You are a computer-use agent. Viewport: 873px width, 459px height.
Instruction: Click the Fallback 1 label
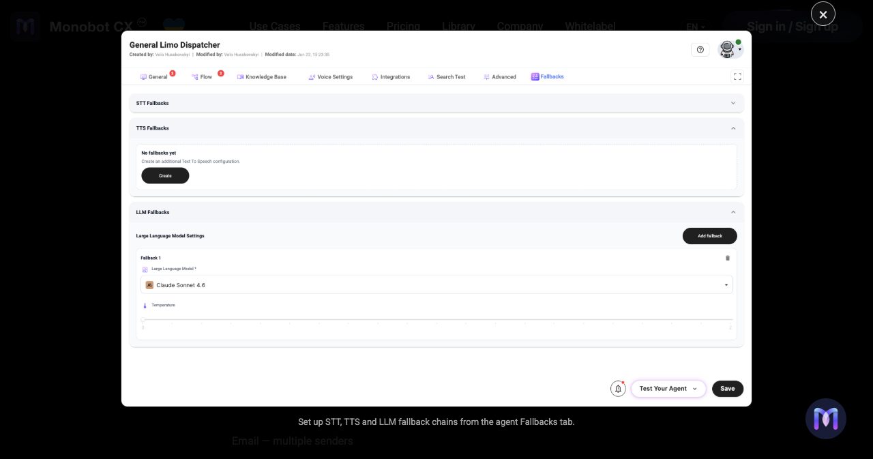click(x=151, y=258)
